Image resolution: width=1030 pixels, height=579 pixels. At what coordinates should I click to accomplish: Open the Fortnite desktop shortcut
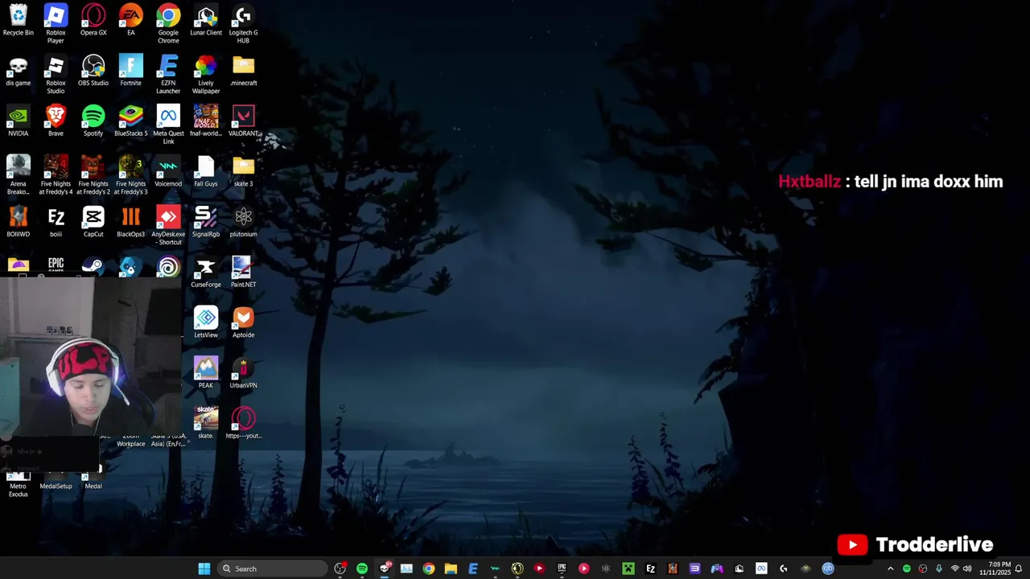(x=130, y=71)
